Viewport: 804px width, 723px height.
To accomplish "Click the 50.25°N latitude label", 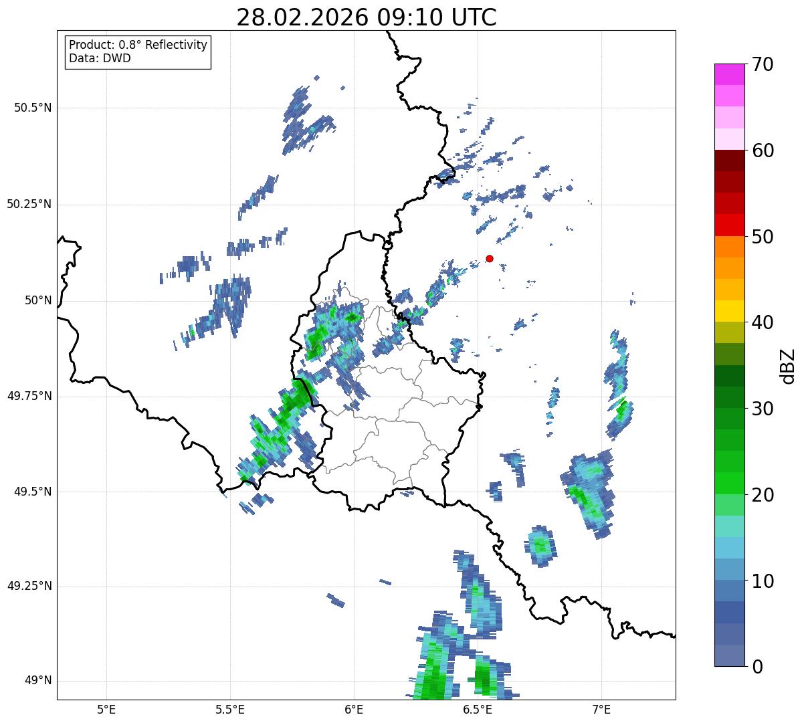I will click(29, 204).
